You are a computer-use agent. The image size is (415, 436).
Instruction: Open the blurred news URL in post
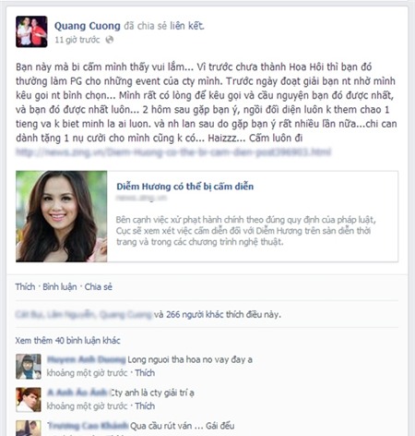click(173, 151)
